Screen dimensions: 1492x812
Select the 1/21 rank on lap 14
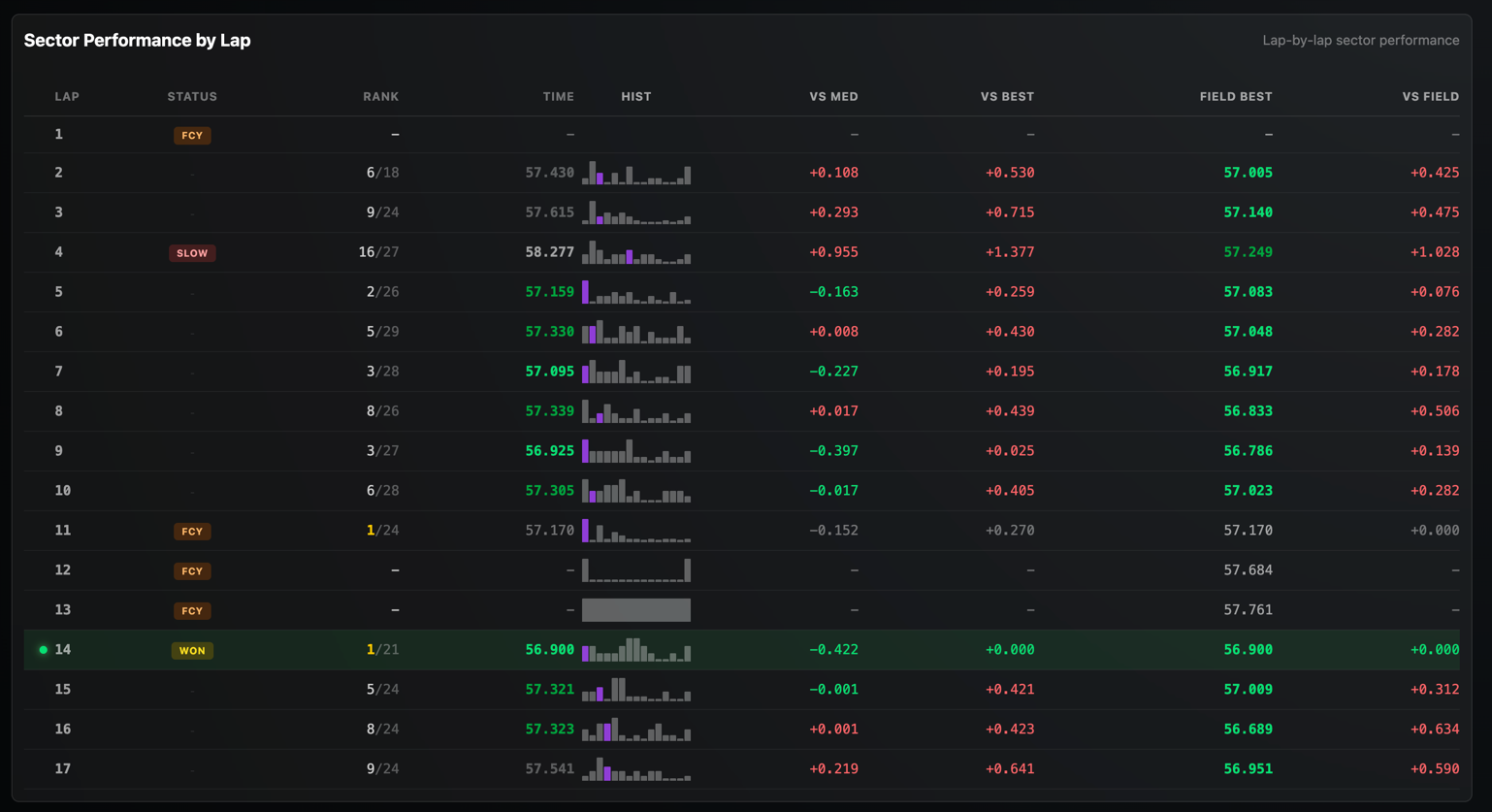click(x=382, y=650)
